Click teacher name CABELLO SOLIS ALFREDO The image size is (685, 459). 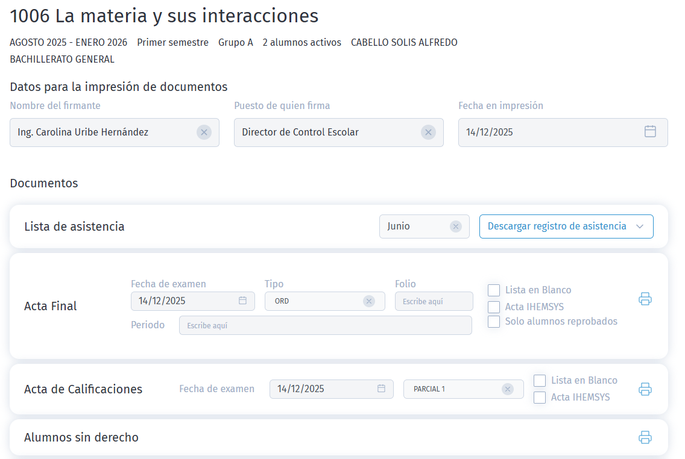click(x=404, y=42)
